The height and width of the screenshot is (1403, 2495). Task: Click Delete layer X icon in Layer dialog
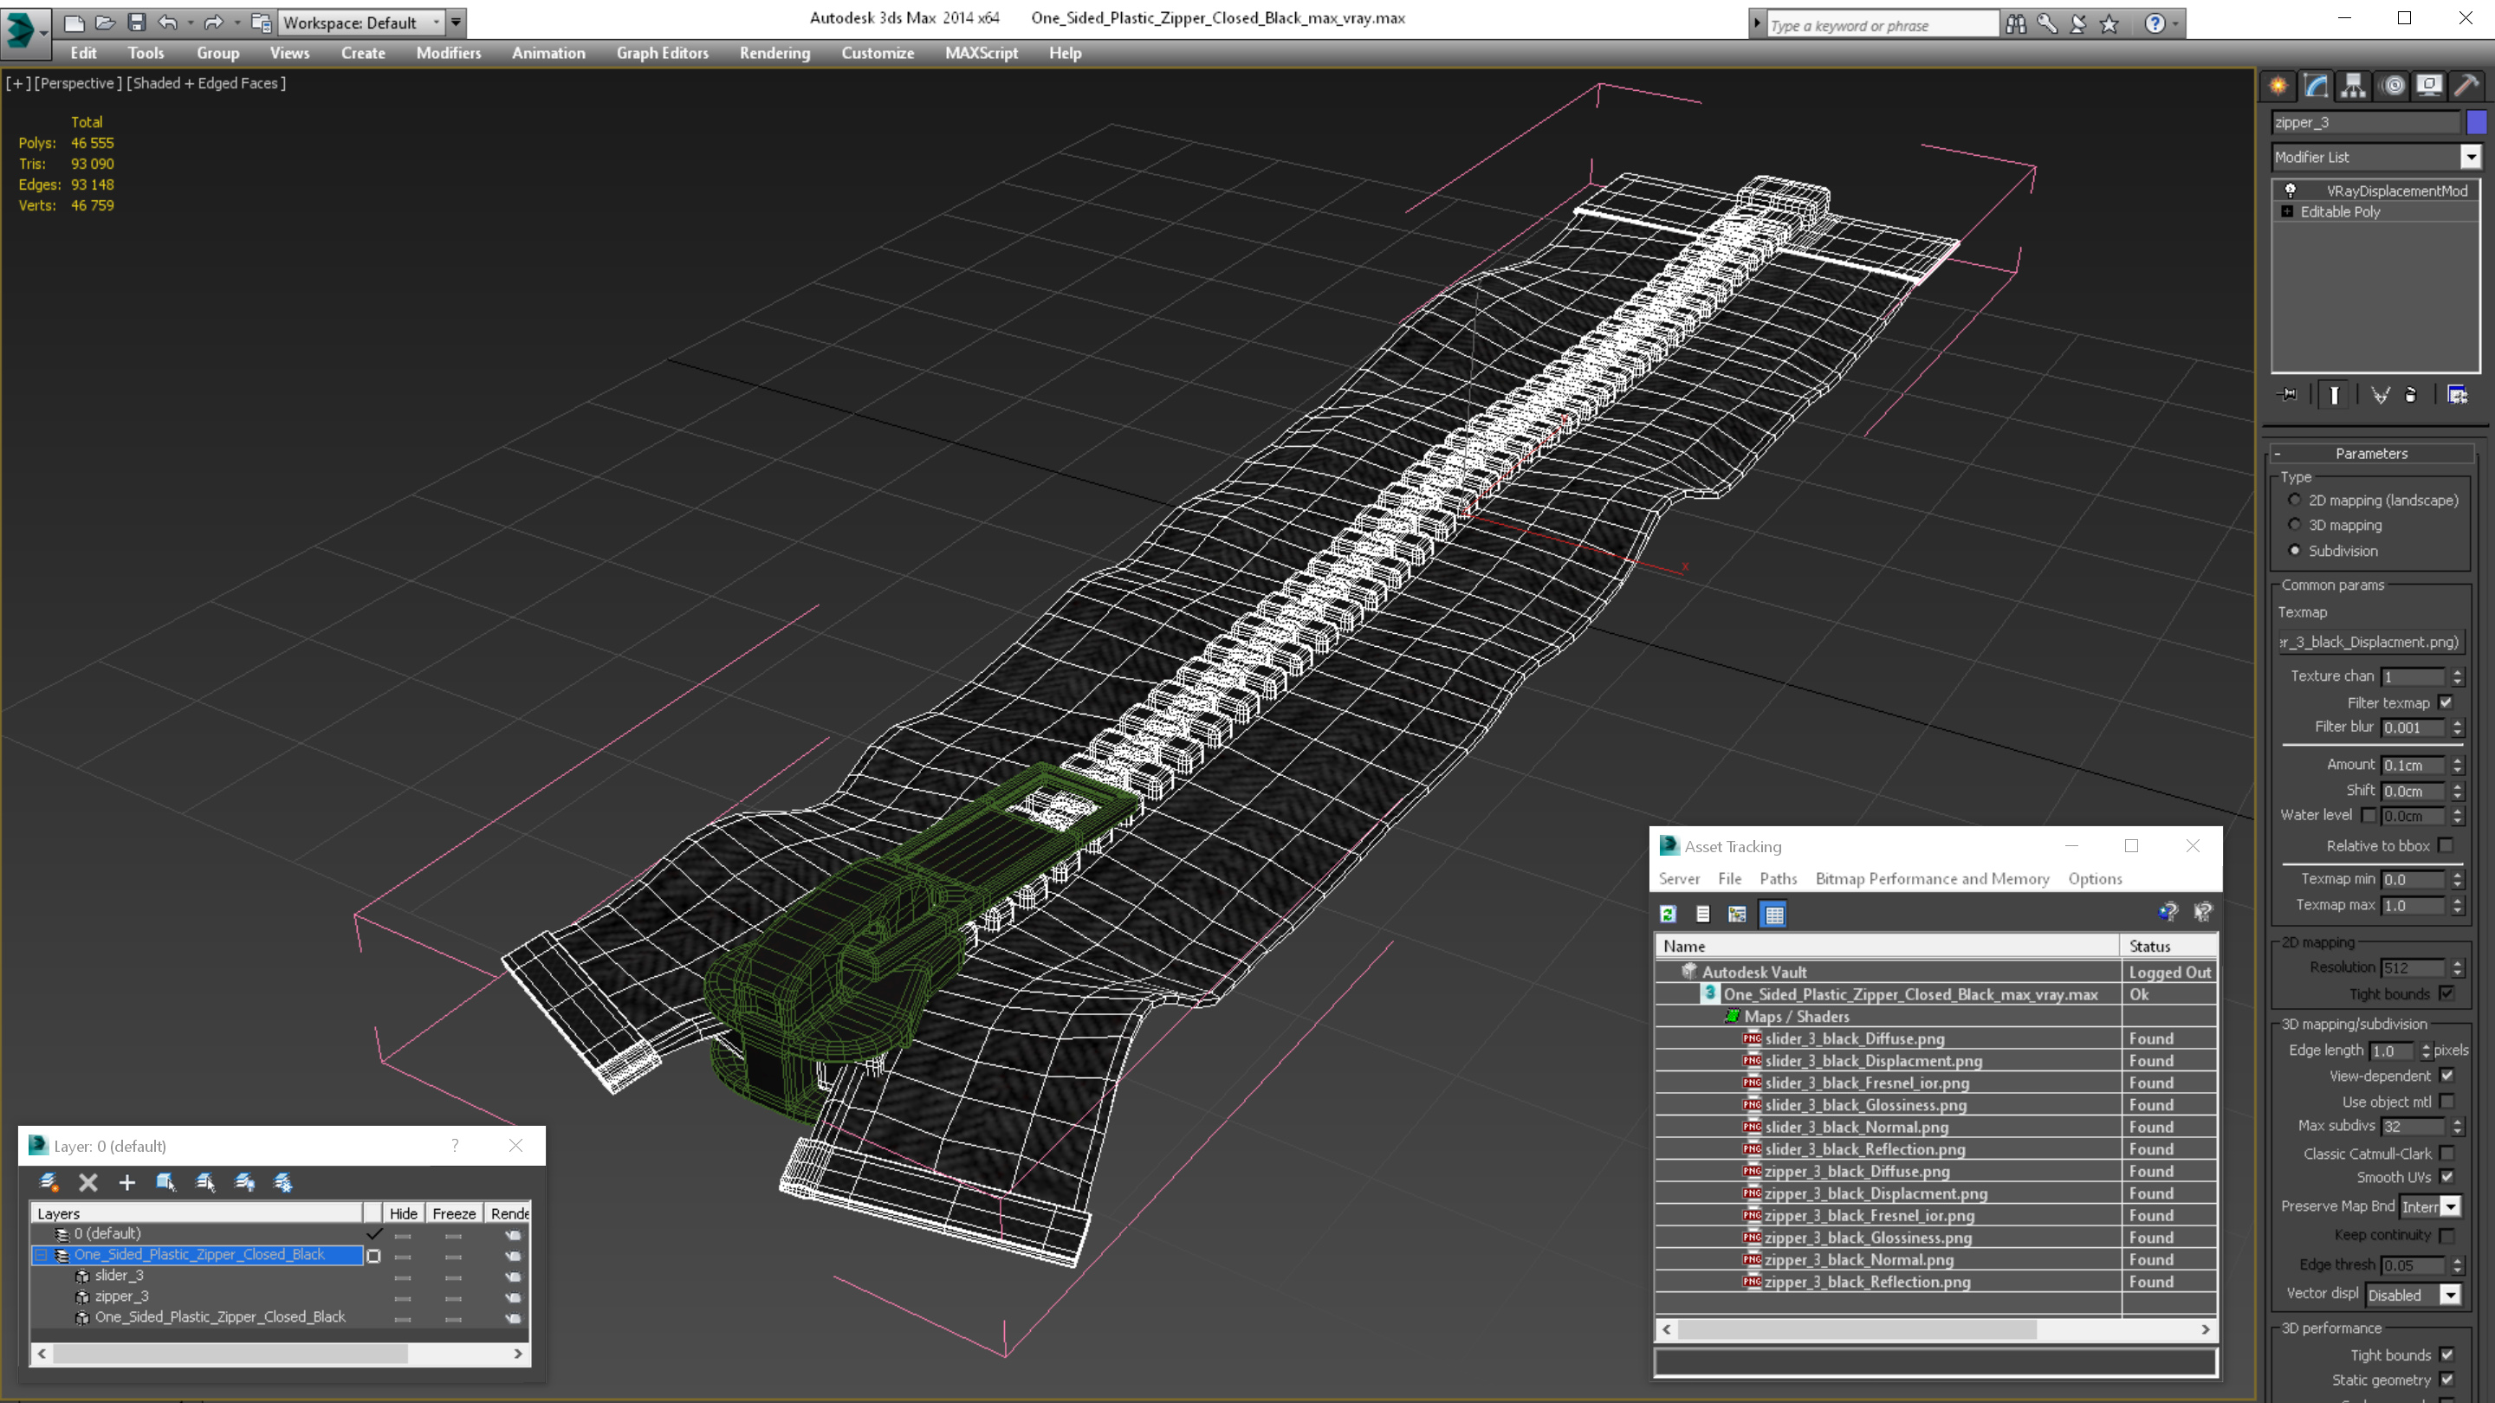coord(88,1182)
